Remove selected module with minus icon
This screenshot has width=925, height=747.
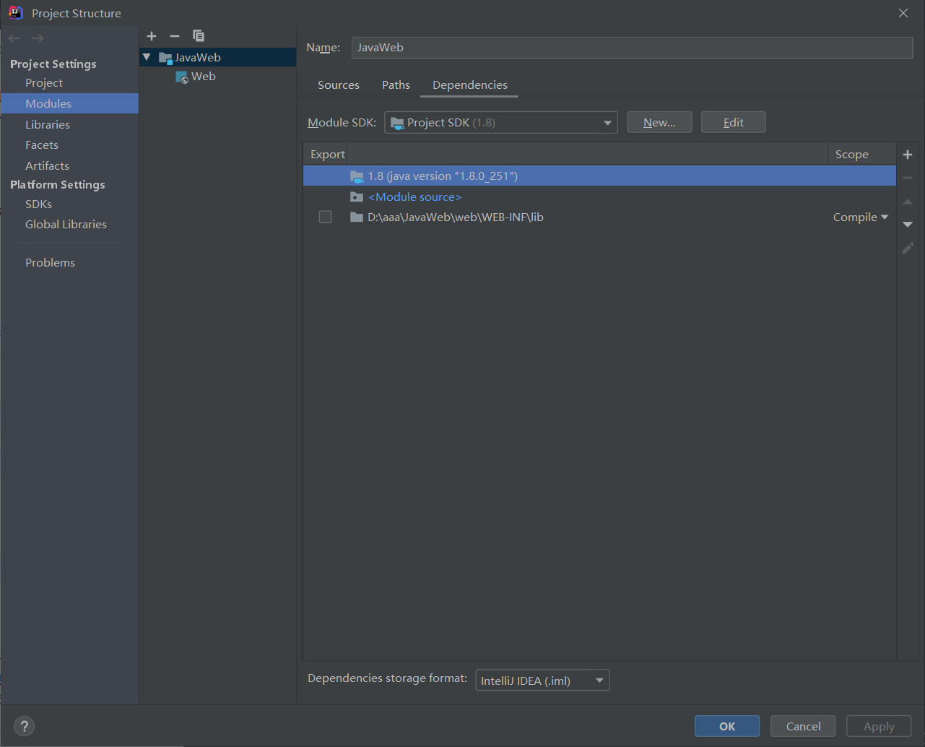pos(175,36)
